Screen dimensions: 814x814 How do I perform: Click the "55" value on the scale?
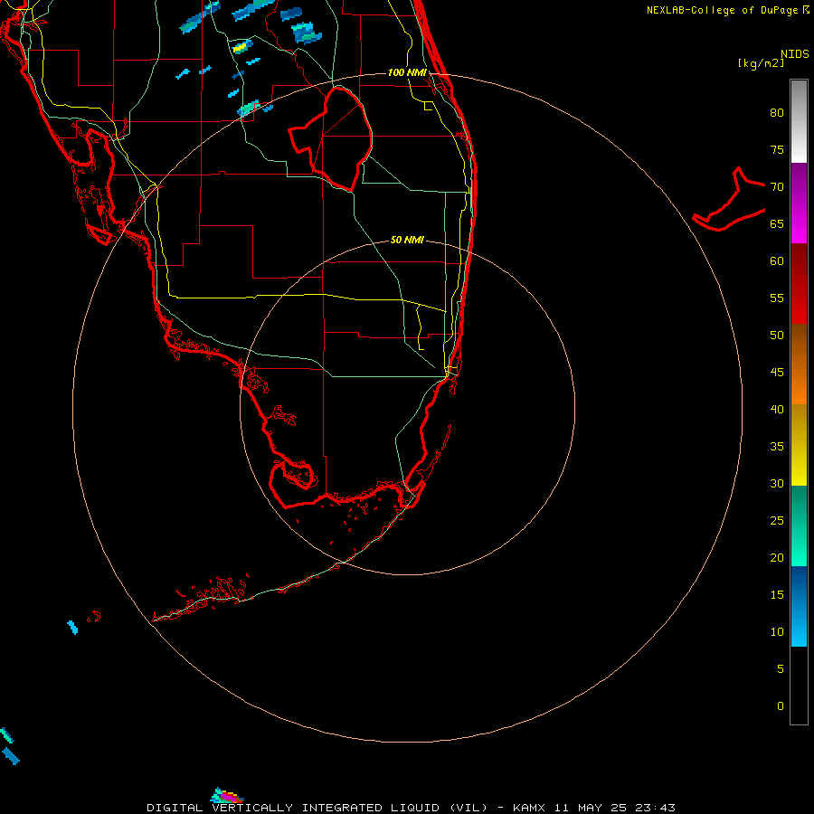coord(777,298)
